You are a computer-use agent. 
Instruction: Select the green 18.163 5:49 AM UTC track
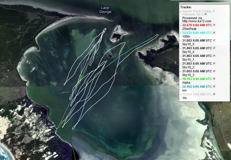(197, 79)
